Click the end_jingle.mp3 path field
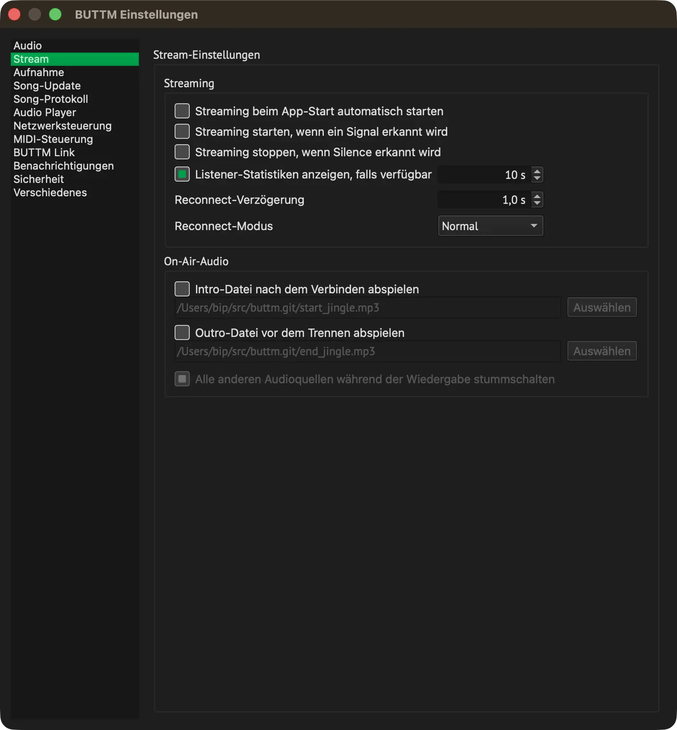677x730 pixels. pos(367,351)
